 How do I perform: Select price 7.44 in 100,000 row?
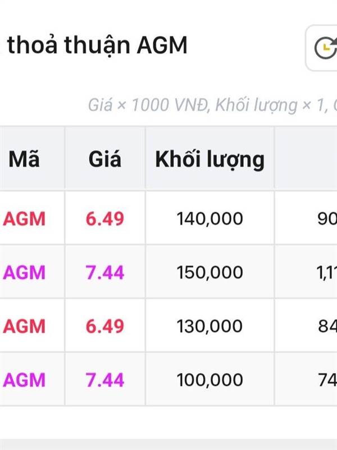pyautogui.click(x=105, y=380)
